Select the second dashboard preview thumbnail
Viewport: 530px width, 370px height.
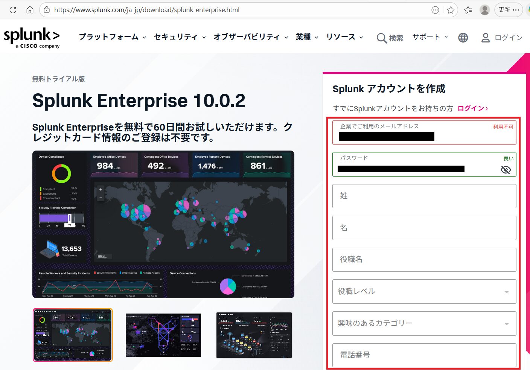pyautogui.click(x=163, y=335)
